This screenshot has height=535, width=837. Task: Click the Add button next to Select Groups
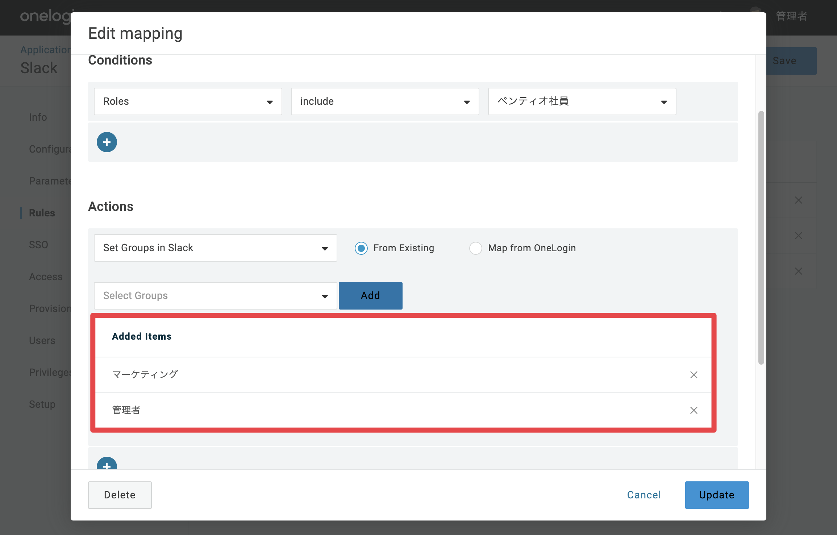pos(371,296)
